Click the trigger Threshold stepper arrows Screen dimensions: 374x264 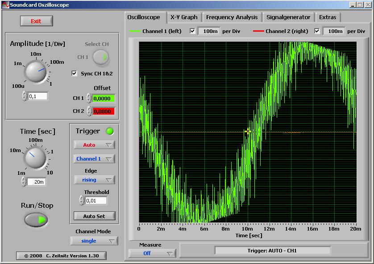tap(82, 201)
